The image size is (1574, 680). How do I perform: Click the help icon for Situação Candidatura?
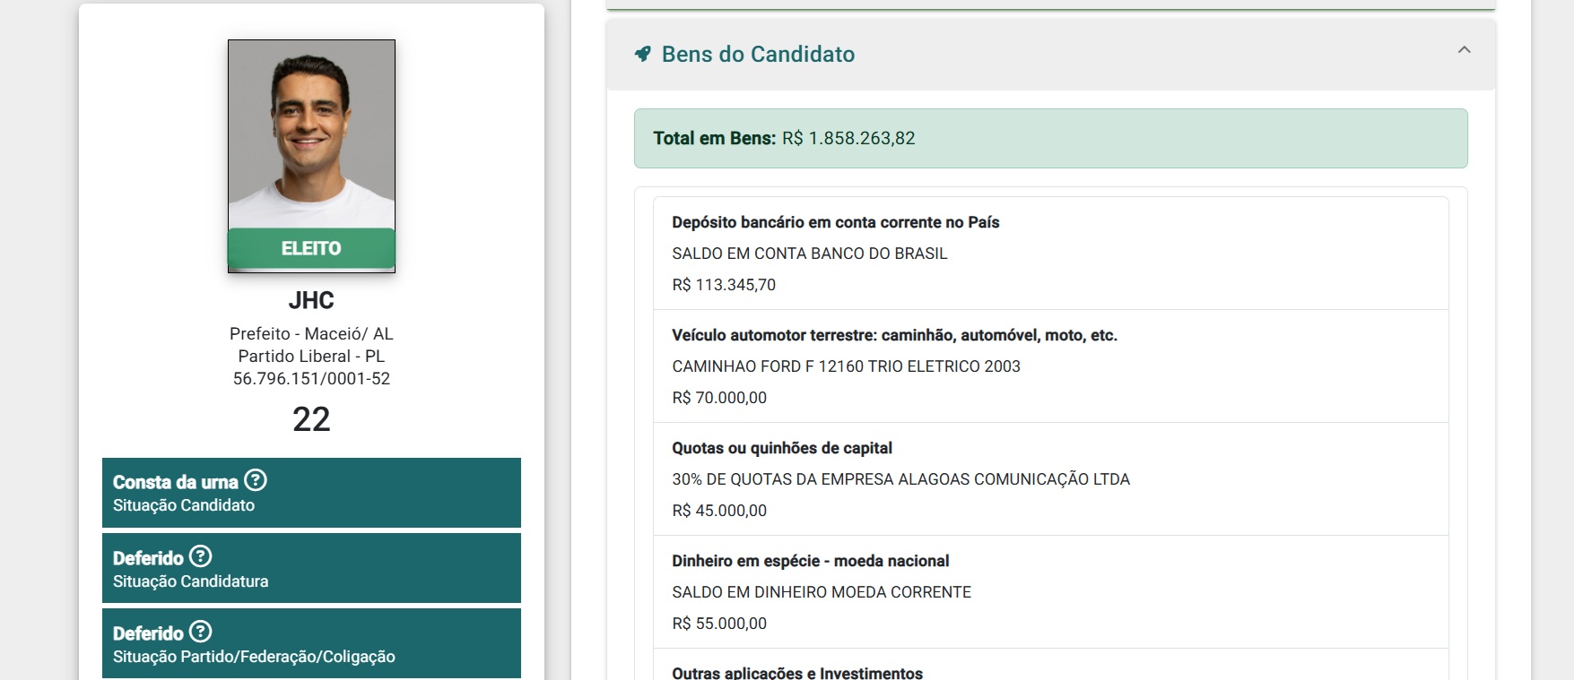tap(201, 556)
